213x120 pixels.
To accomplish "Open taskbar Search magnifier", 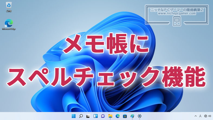I will pyautogui.click(x=81, y=116).
